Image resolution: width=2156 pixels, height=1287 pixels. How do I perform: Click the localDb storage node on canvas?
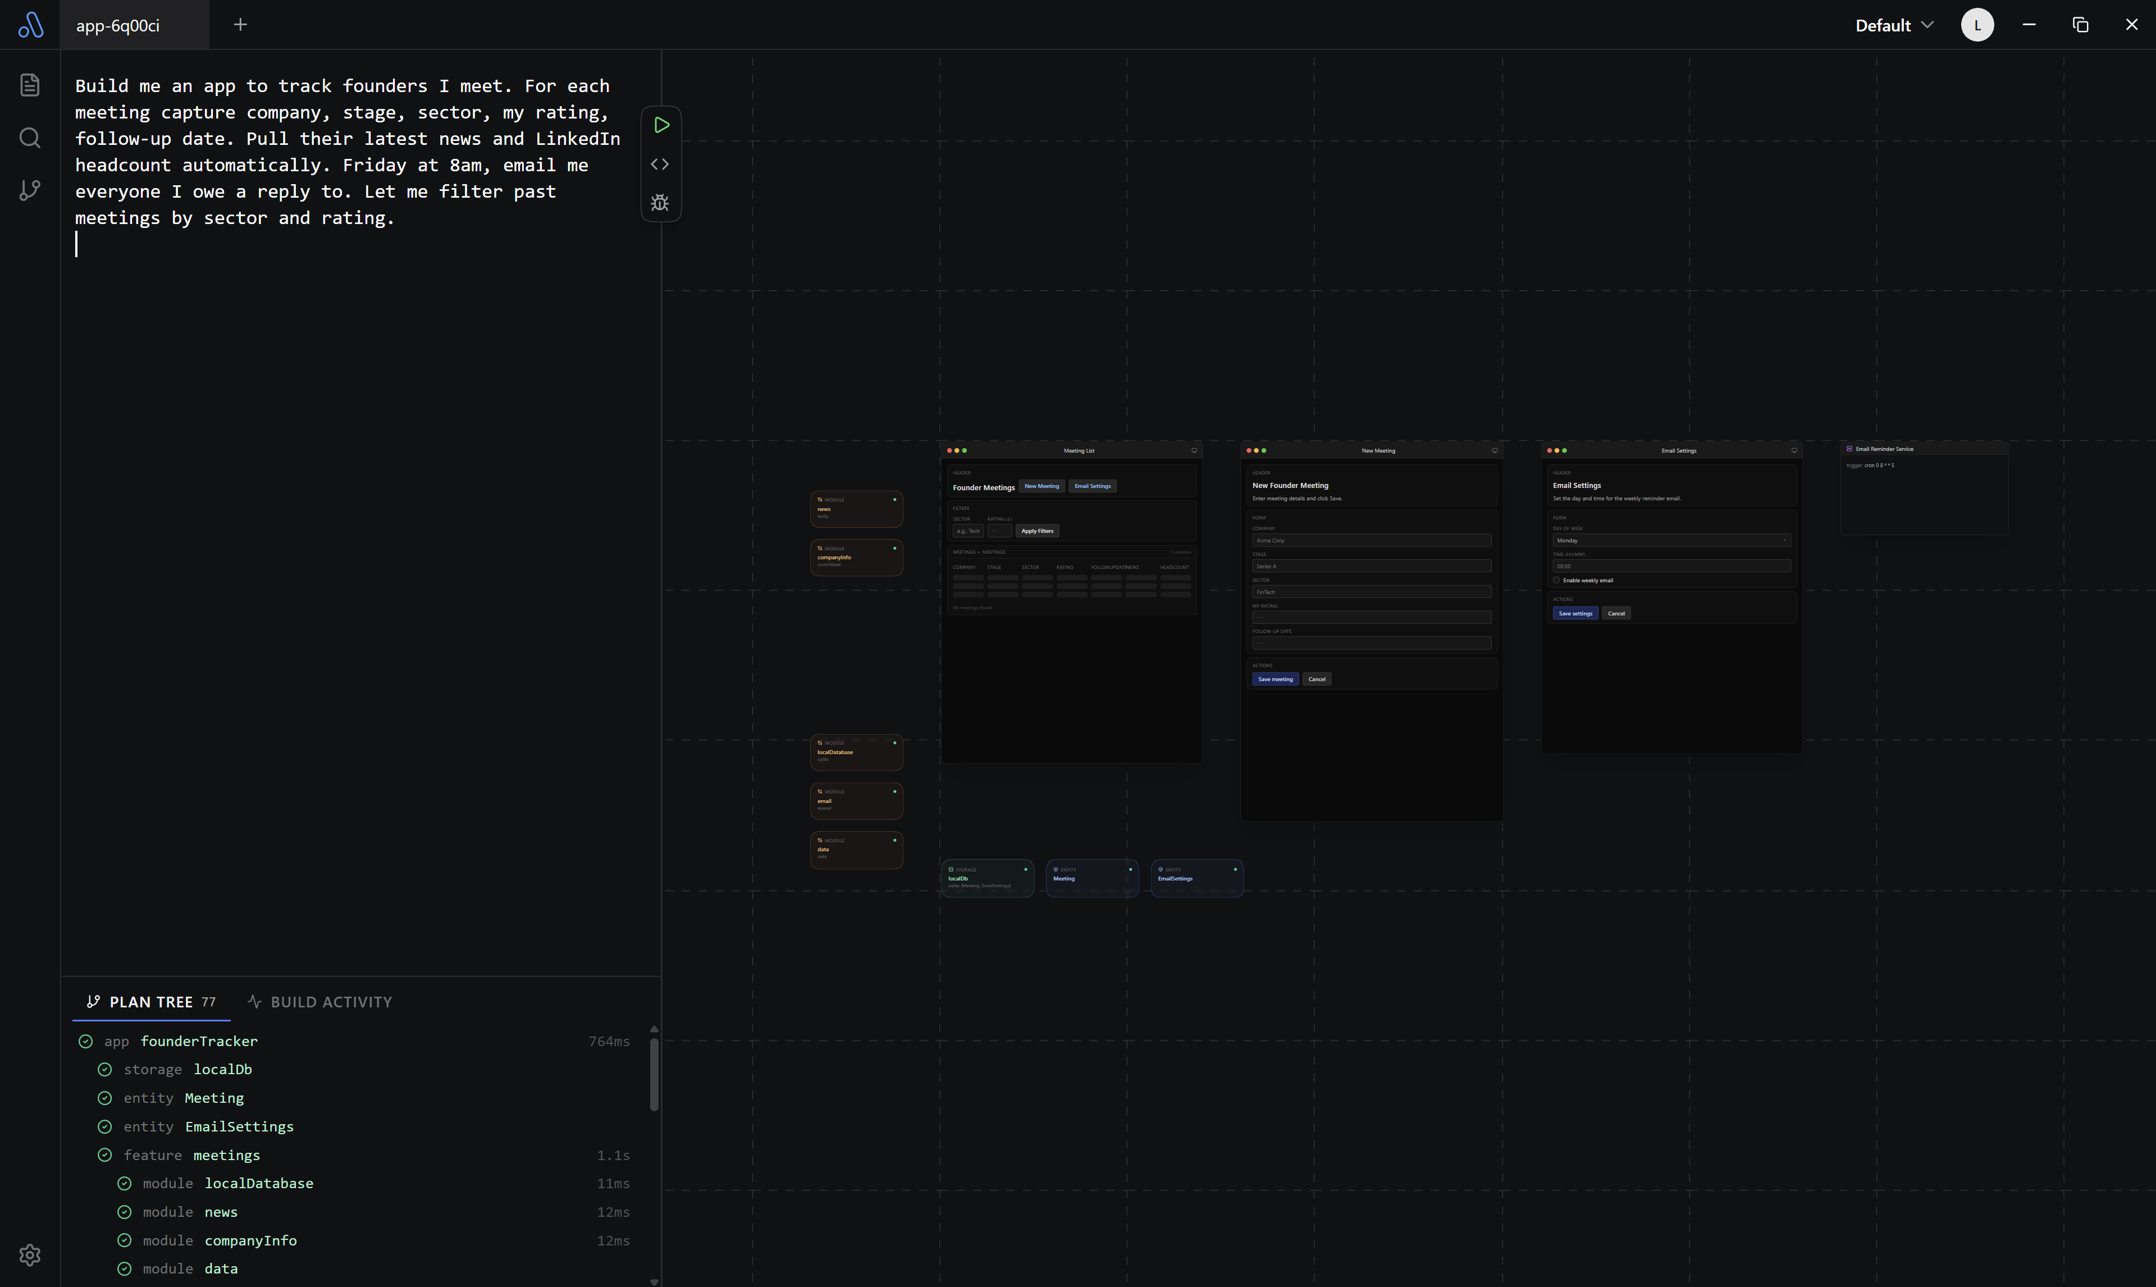988,878
